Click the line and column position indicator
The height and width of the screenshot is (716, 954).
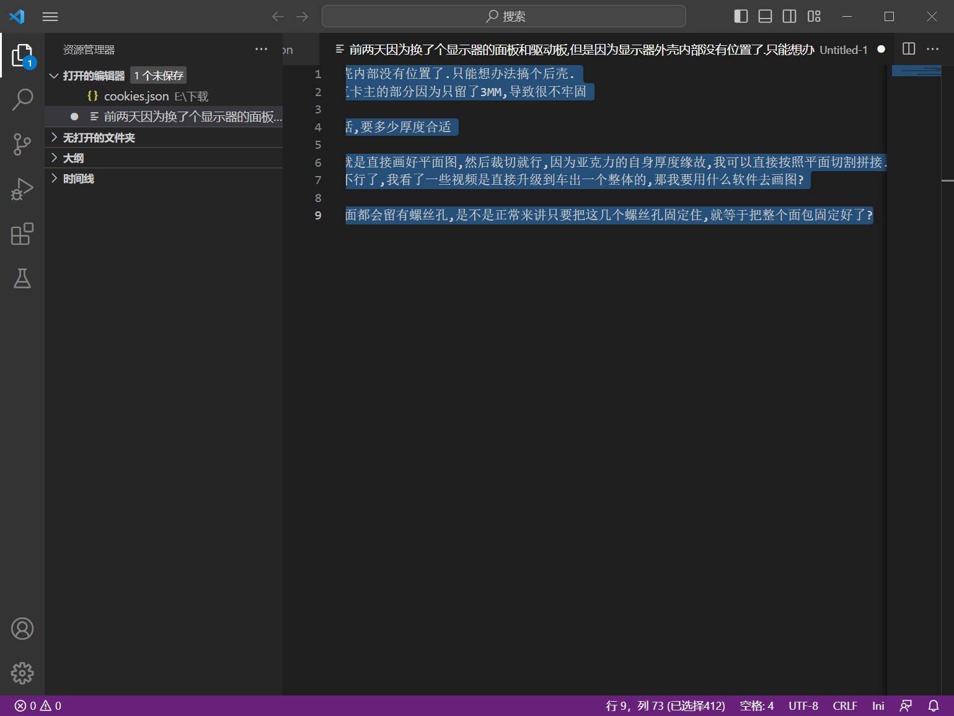click(x=665, y=705)
